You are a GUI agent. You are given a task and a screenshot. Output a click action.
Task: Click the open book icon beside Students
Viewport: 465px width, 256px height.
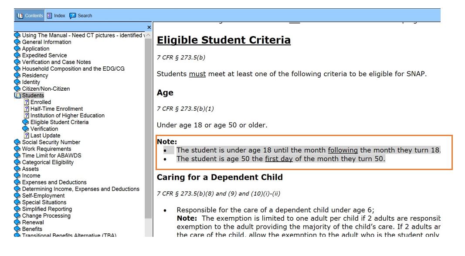tap(18, 96)
